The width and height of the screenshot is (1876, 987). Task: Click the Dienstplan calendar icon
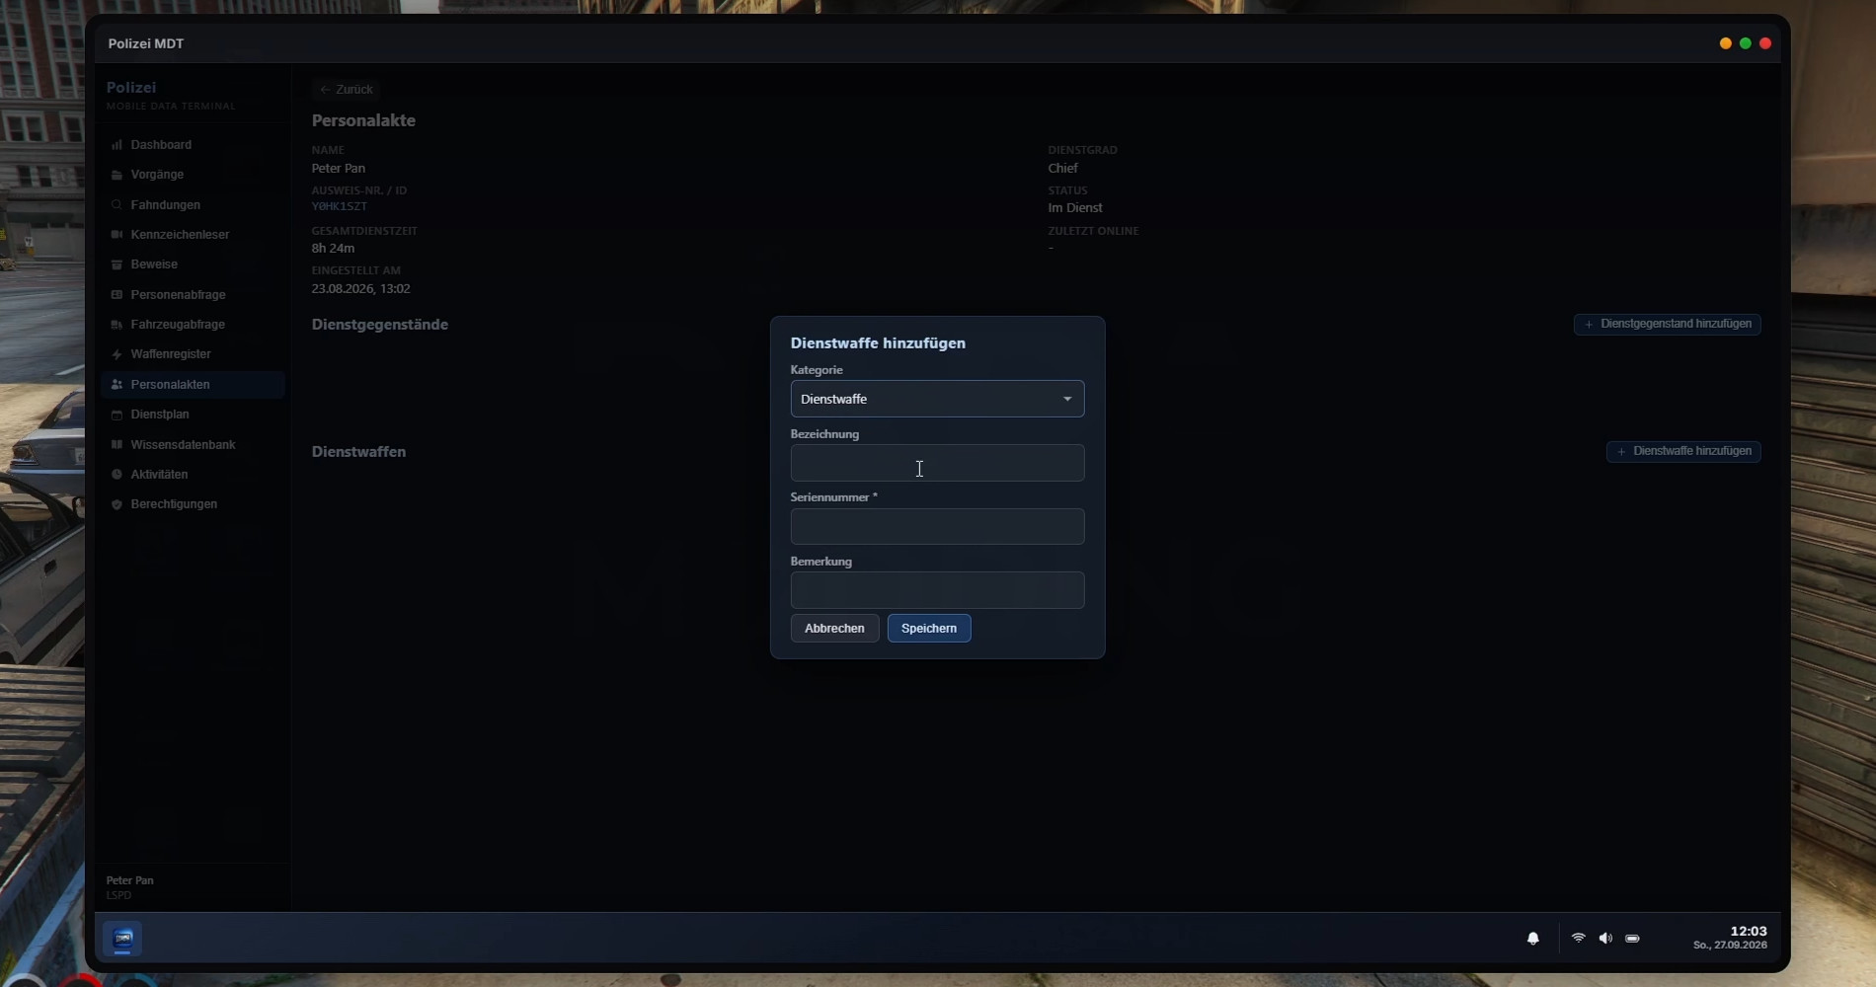(117, 415)
